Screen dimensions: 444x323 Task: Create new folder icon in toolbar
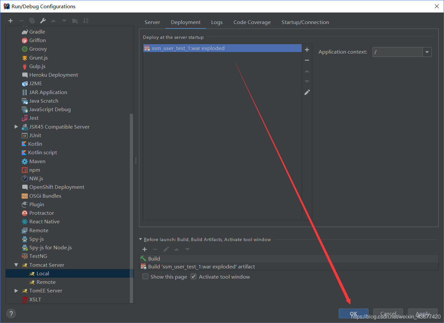[x=75, y=21]
